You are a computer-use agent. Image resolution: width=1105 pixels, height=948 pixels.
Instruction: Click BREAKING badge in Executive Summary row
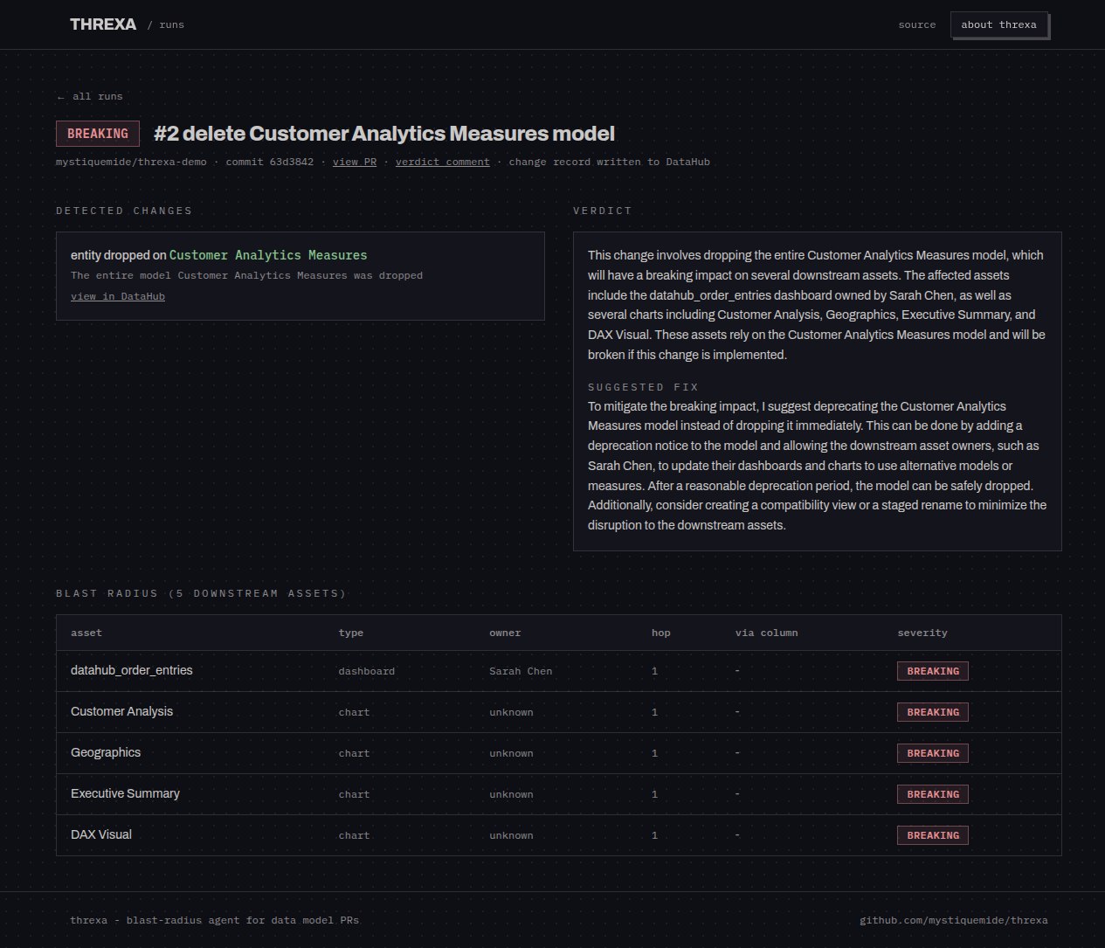click(x=933, y=794)
